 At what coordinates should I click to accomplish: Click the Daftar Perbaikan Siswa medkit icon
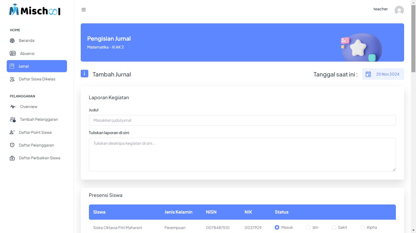[x=12, y=158]
